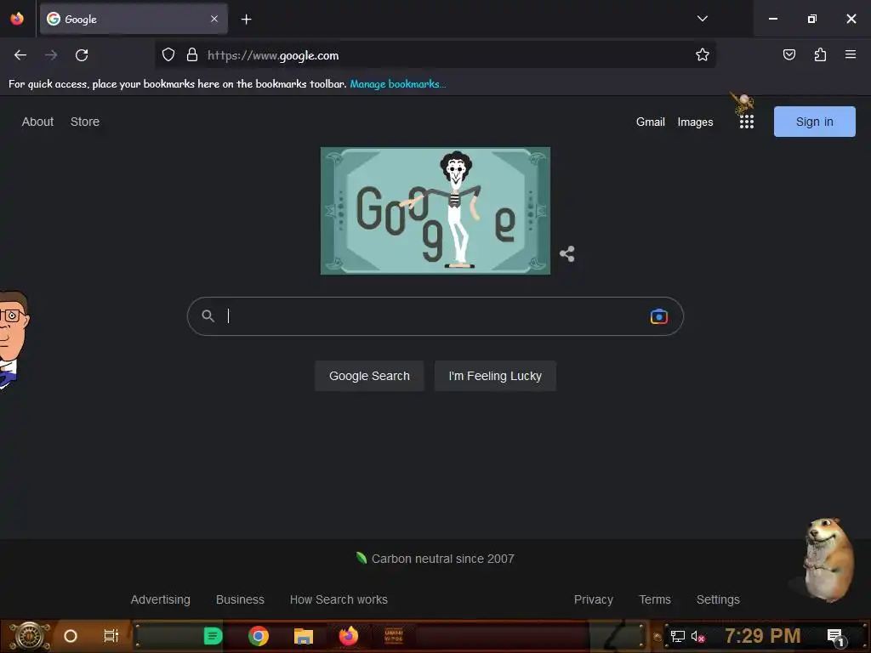Open the About link

(x=37, y=122)
